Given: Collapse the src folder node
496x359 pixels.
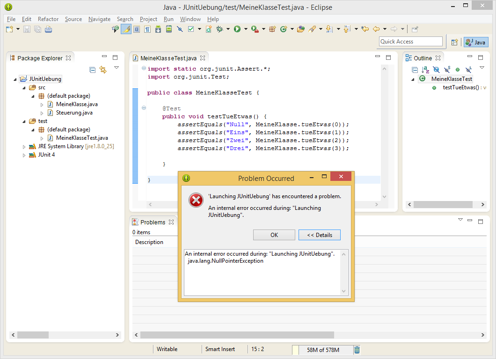Looking at the screenshot, I should tap(24, 88).
